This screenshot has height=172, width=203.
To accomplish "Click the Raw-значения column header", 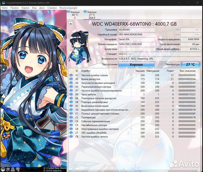I will tap(187, 71).
